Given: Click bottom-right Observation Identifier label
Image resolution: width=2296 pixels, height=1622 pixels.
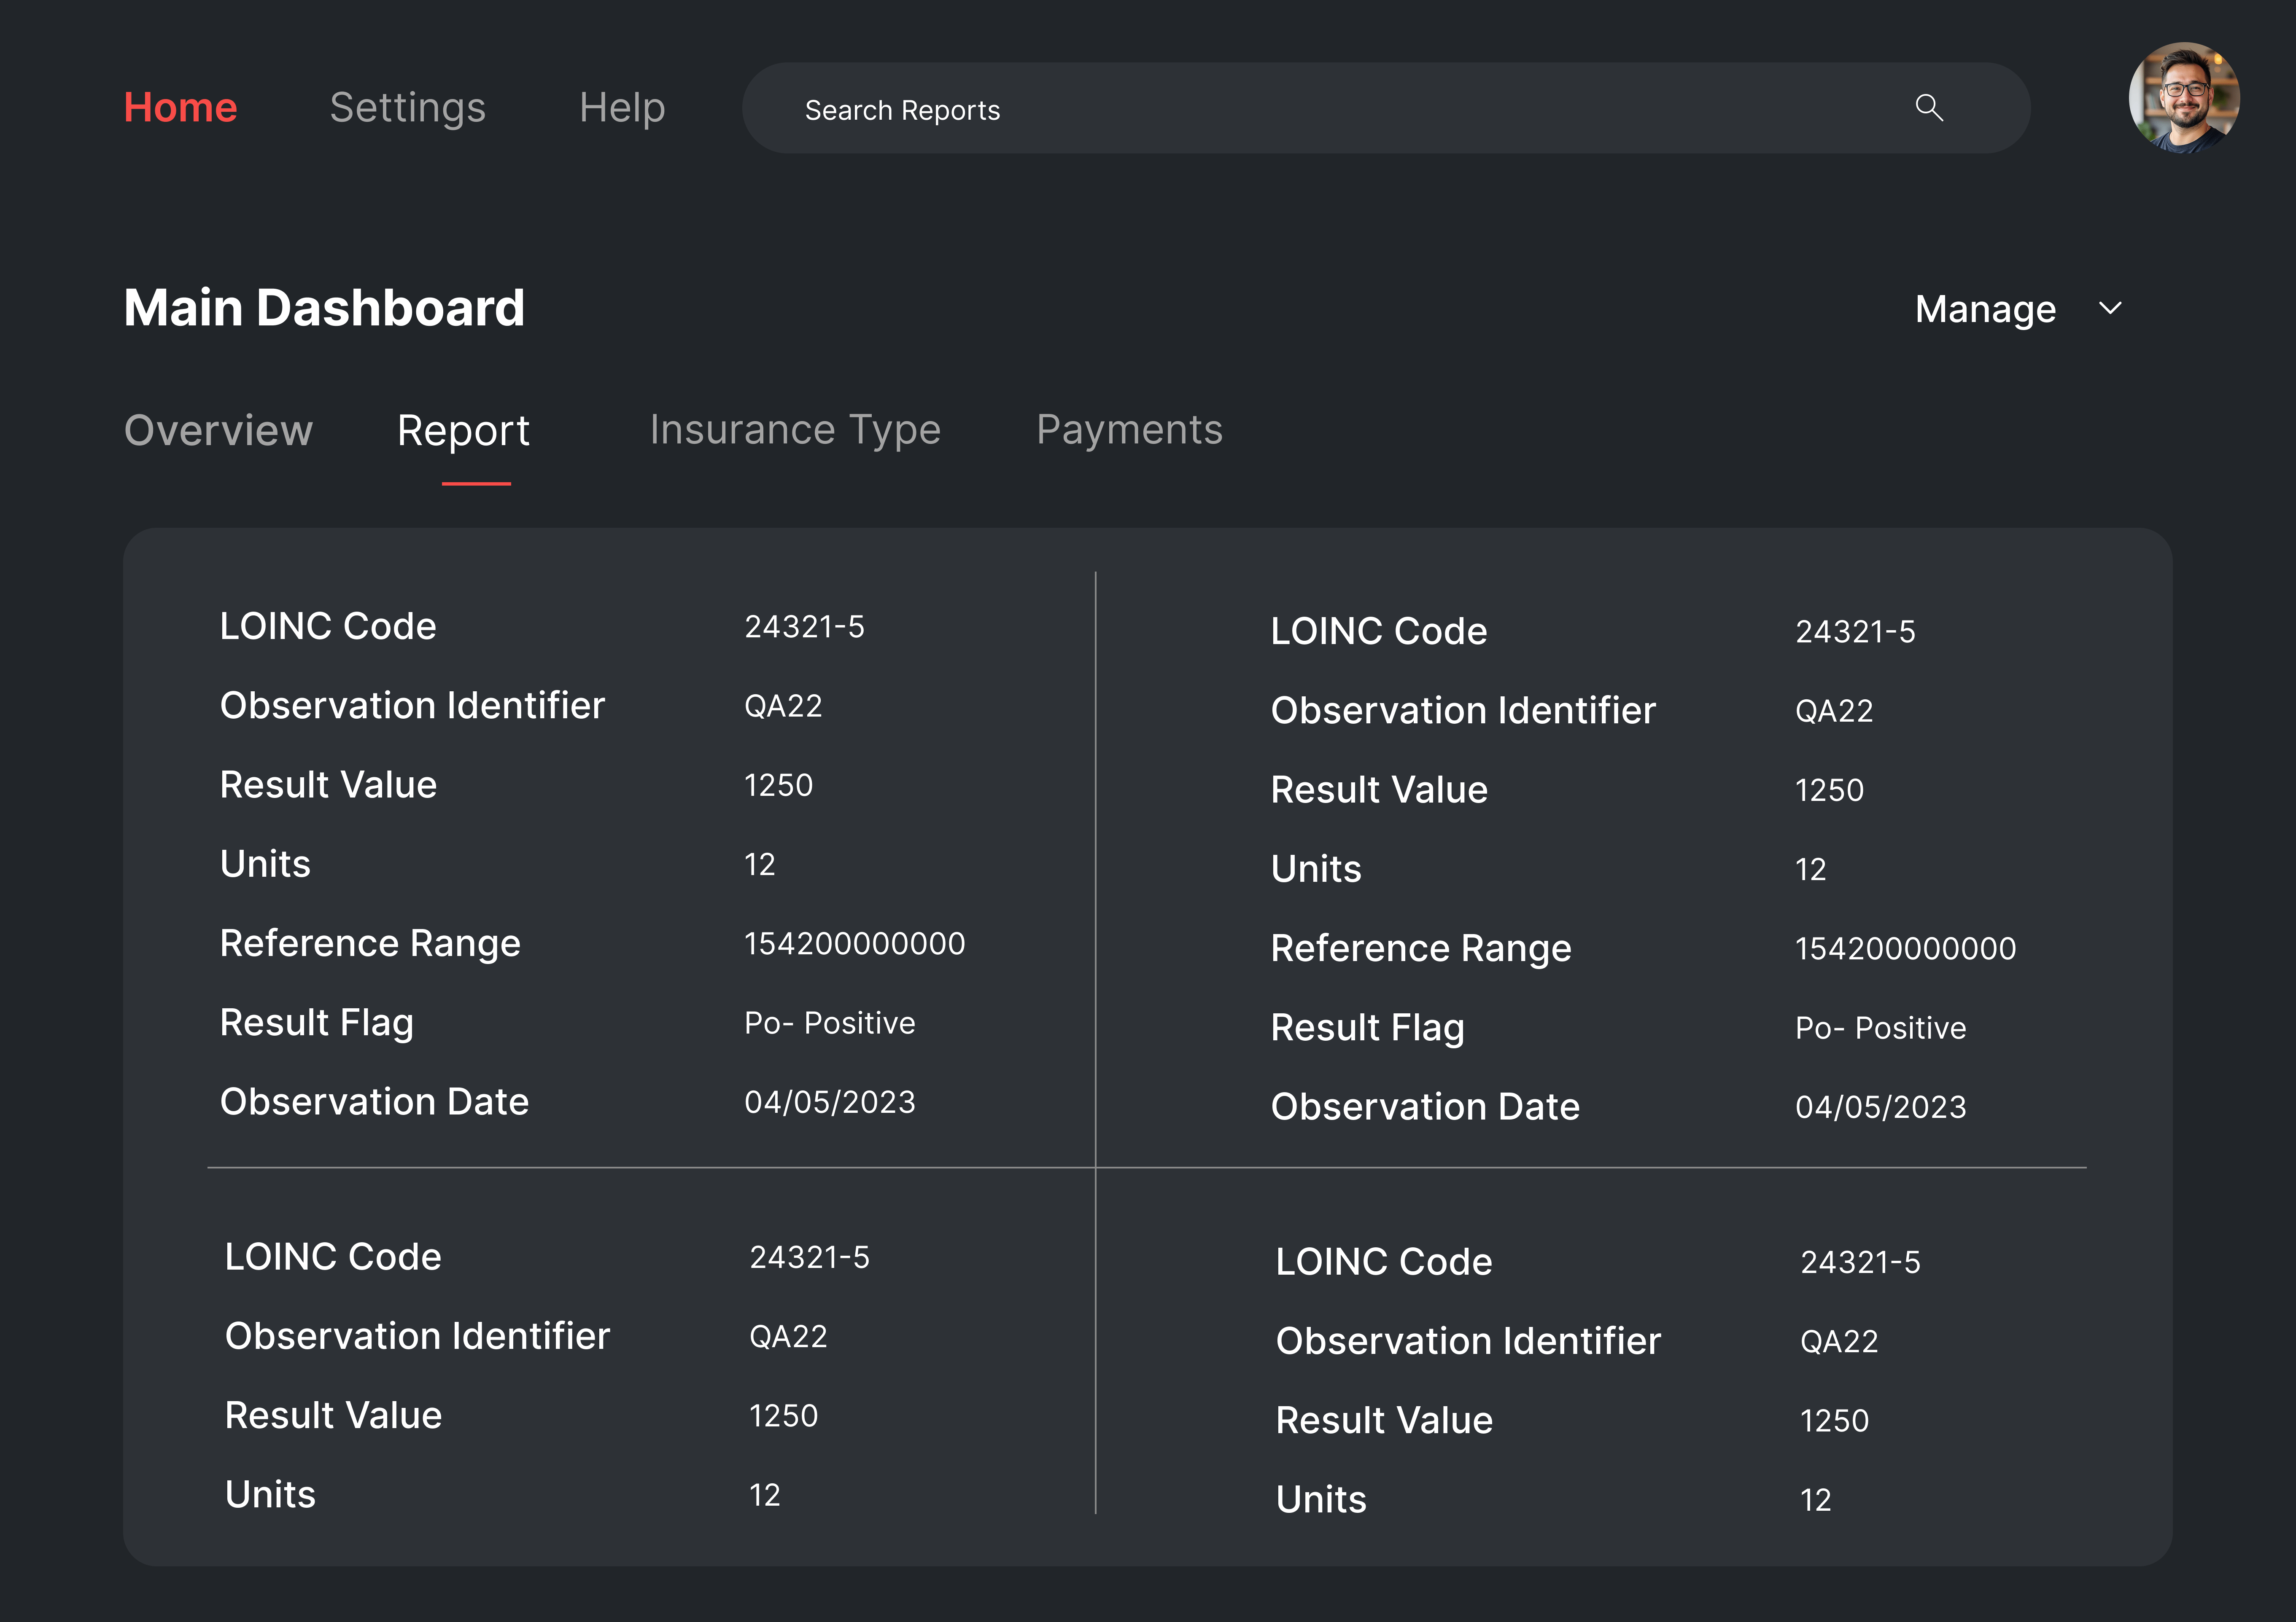Looking at the screenshot, I should (x=1468, y=1341).
